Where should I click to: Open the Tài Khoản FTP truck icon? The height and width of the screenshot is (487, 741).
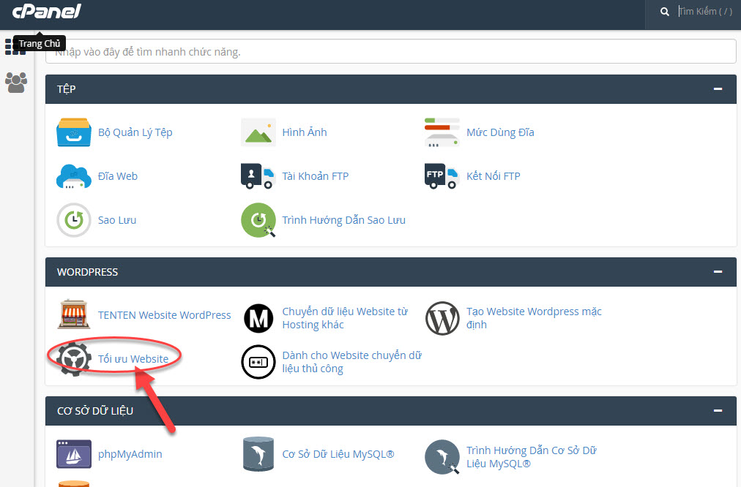point(258,176)
